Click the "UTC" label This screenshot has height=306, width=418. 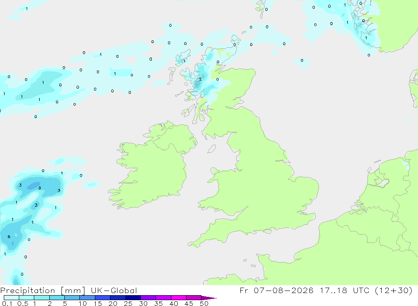click(361, 290)
